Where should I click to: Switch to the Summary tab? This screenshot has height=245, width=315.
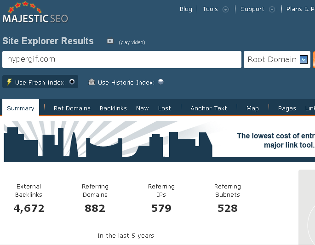(x=21, y=108)
